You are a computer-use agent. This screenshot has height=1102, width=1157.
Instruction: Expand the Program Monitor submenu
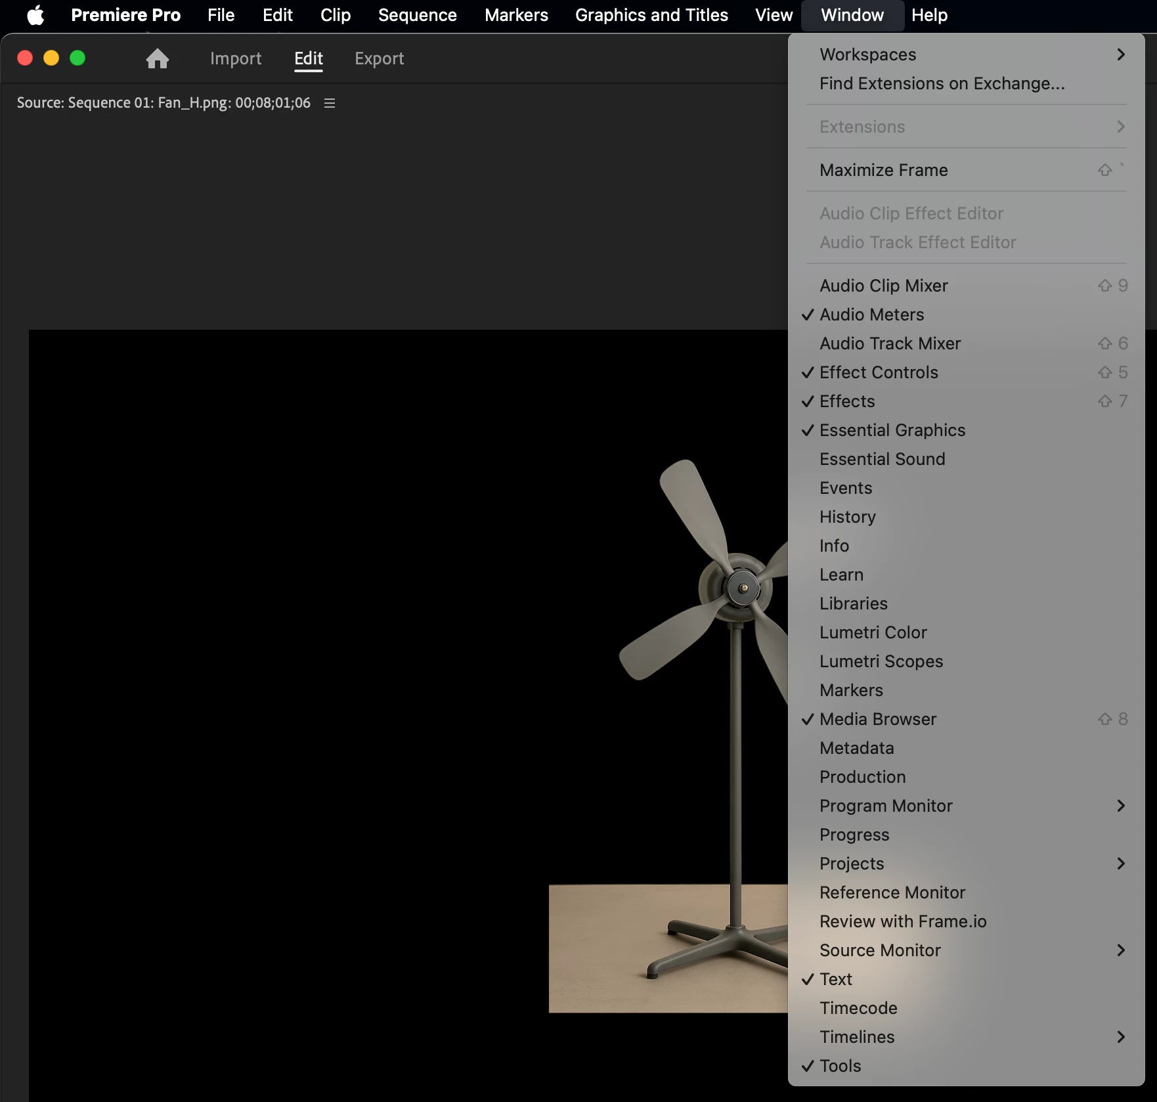coord(967,806)
